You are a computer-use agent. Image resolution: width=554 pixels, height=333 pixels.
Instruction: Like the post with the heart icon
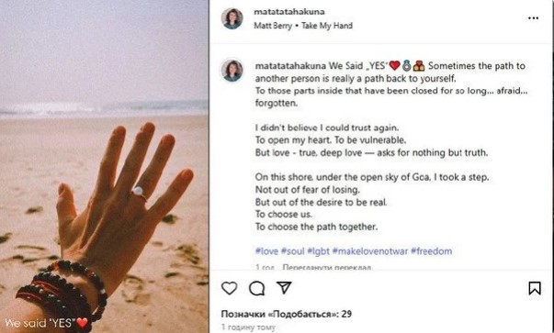pos(230,288)
